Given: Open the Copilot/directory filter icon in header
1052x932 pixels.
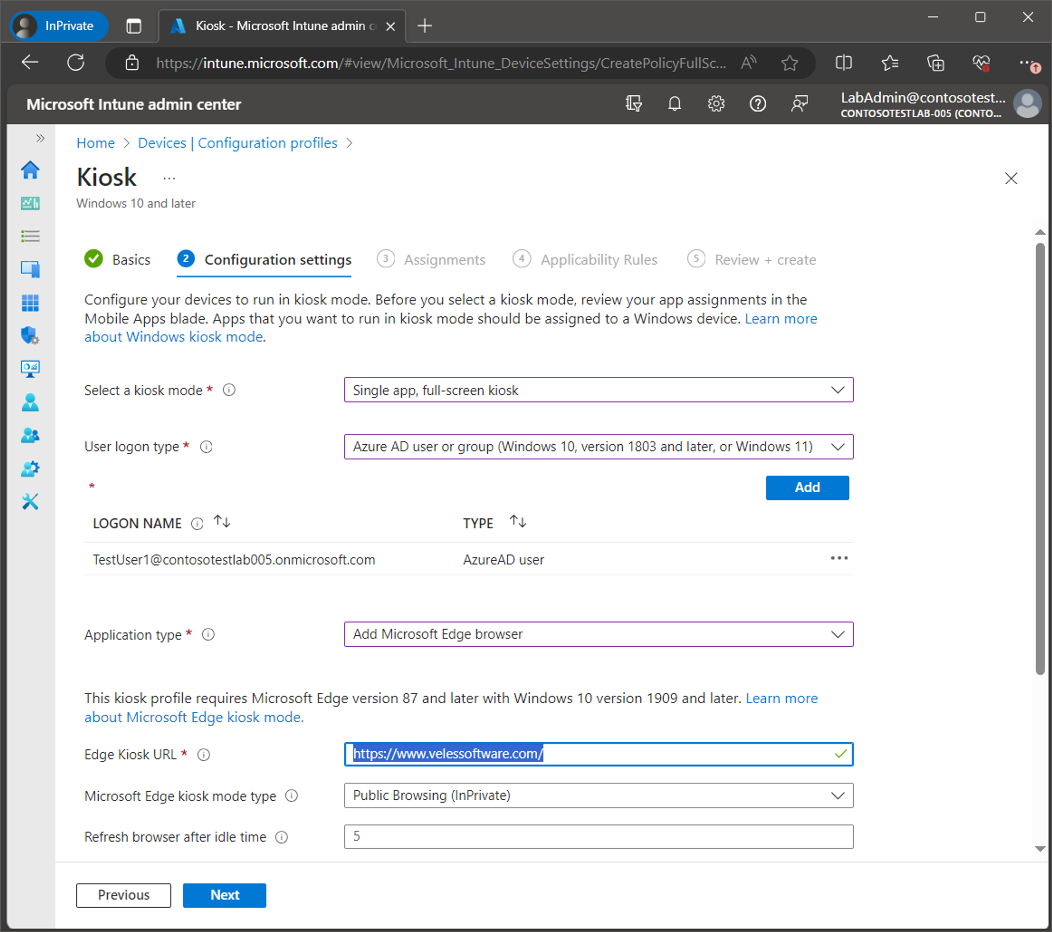Looking at the screenshot, I should 634,104.
